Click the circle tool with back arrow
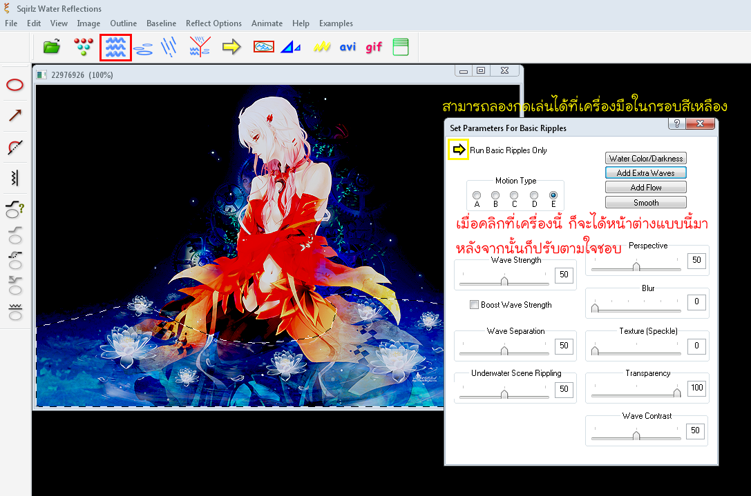The height and width of the screenshot is (496, 751). (15, 286)
